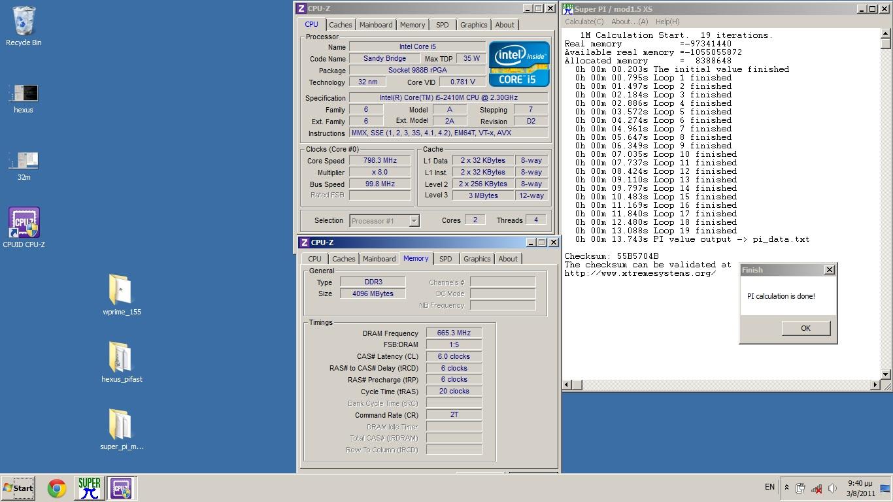Open the About...(A) menu in Super PI
The height and width of the screenshot is (502, 893).
coord(630,22)
